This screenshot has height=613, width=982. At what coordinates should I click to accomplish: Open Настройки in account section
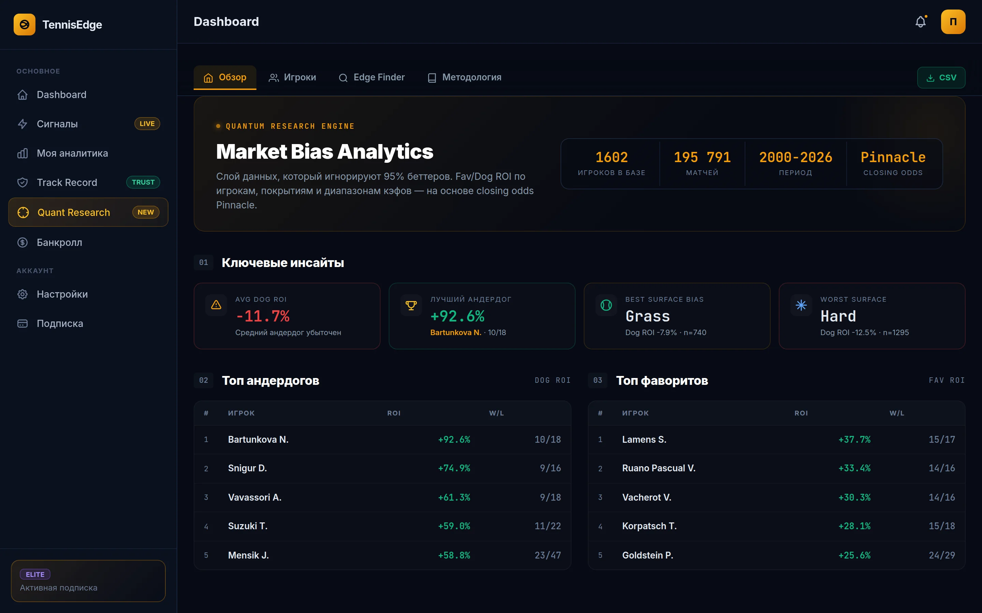[x=88, y=294]
